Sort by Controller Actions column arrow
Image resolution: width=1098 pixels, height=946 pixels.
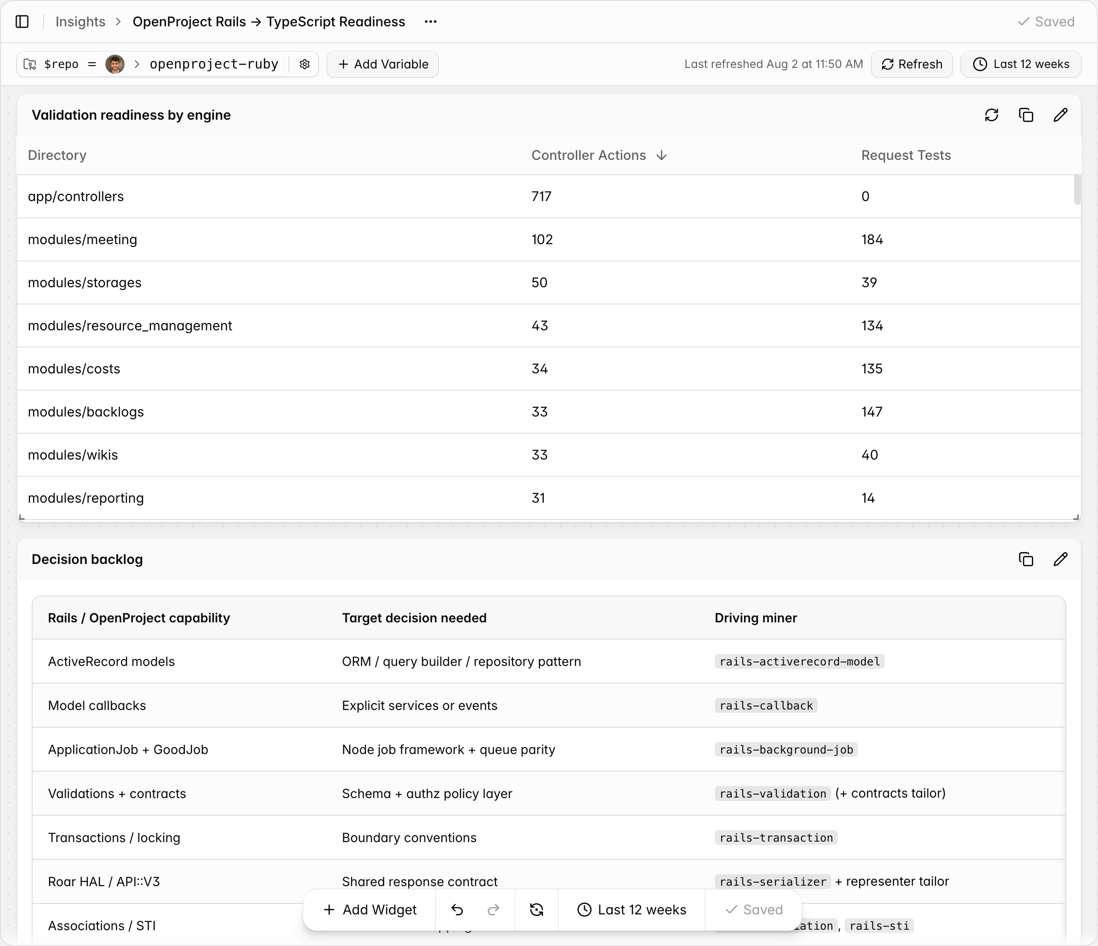pyautogui.click(x=662, y=155)
